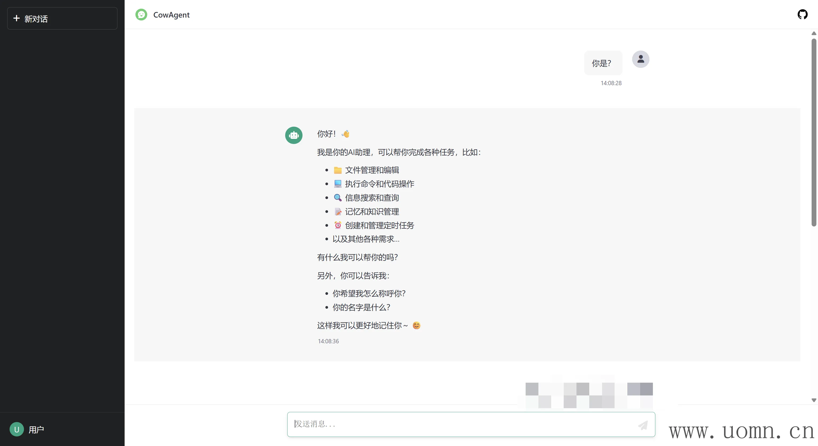Click the scrollbar down arrow

(814, 400)
